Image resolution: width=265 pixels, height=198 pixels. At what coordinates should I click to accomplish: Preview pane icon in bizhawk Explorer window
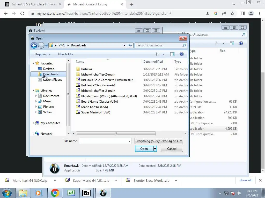(x=232, y=43)
